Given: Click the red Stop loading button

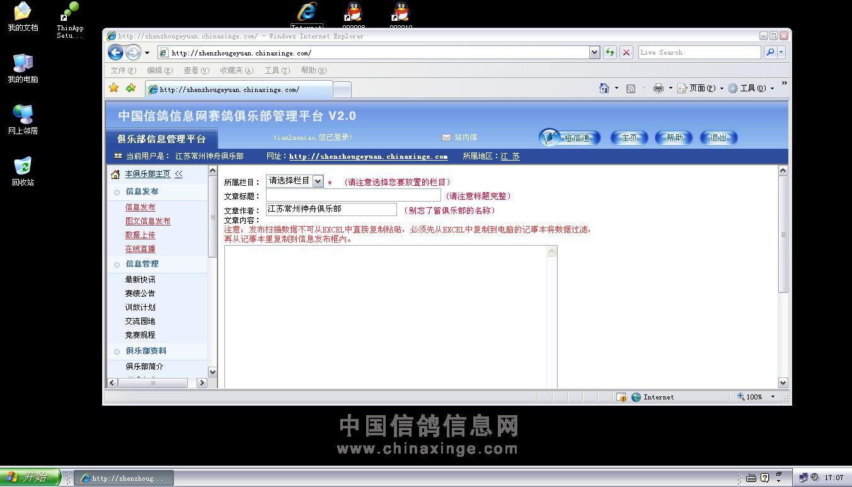Looking at the screenshot, I should 626,52.
